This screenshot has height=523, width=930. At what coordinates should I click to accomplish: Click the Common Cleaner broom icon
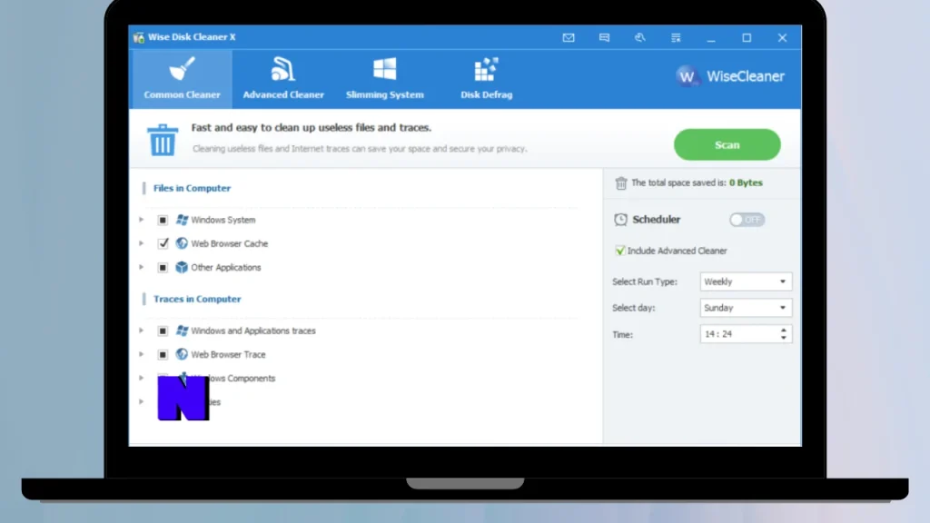[182, 69]
